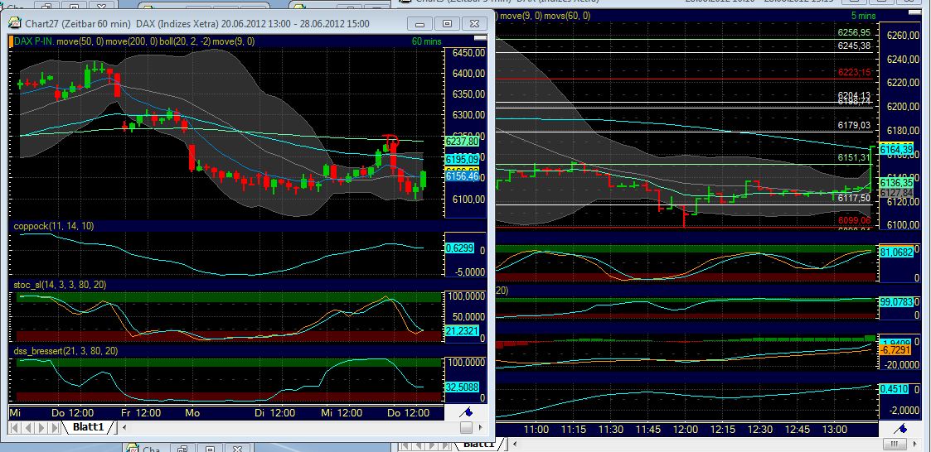Click the level label 6179,03
The image size is (931, 452).
854,125
